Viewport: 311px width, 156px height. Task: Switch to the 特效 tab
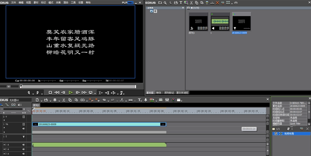click(x=159, y=93)
